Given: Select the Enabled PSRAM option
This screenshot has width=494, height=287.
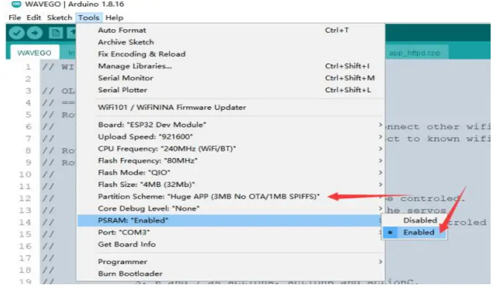Looking at the screenshot, I should tap(414, 232).
